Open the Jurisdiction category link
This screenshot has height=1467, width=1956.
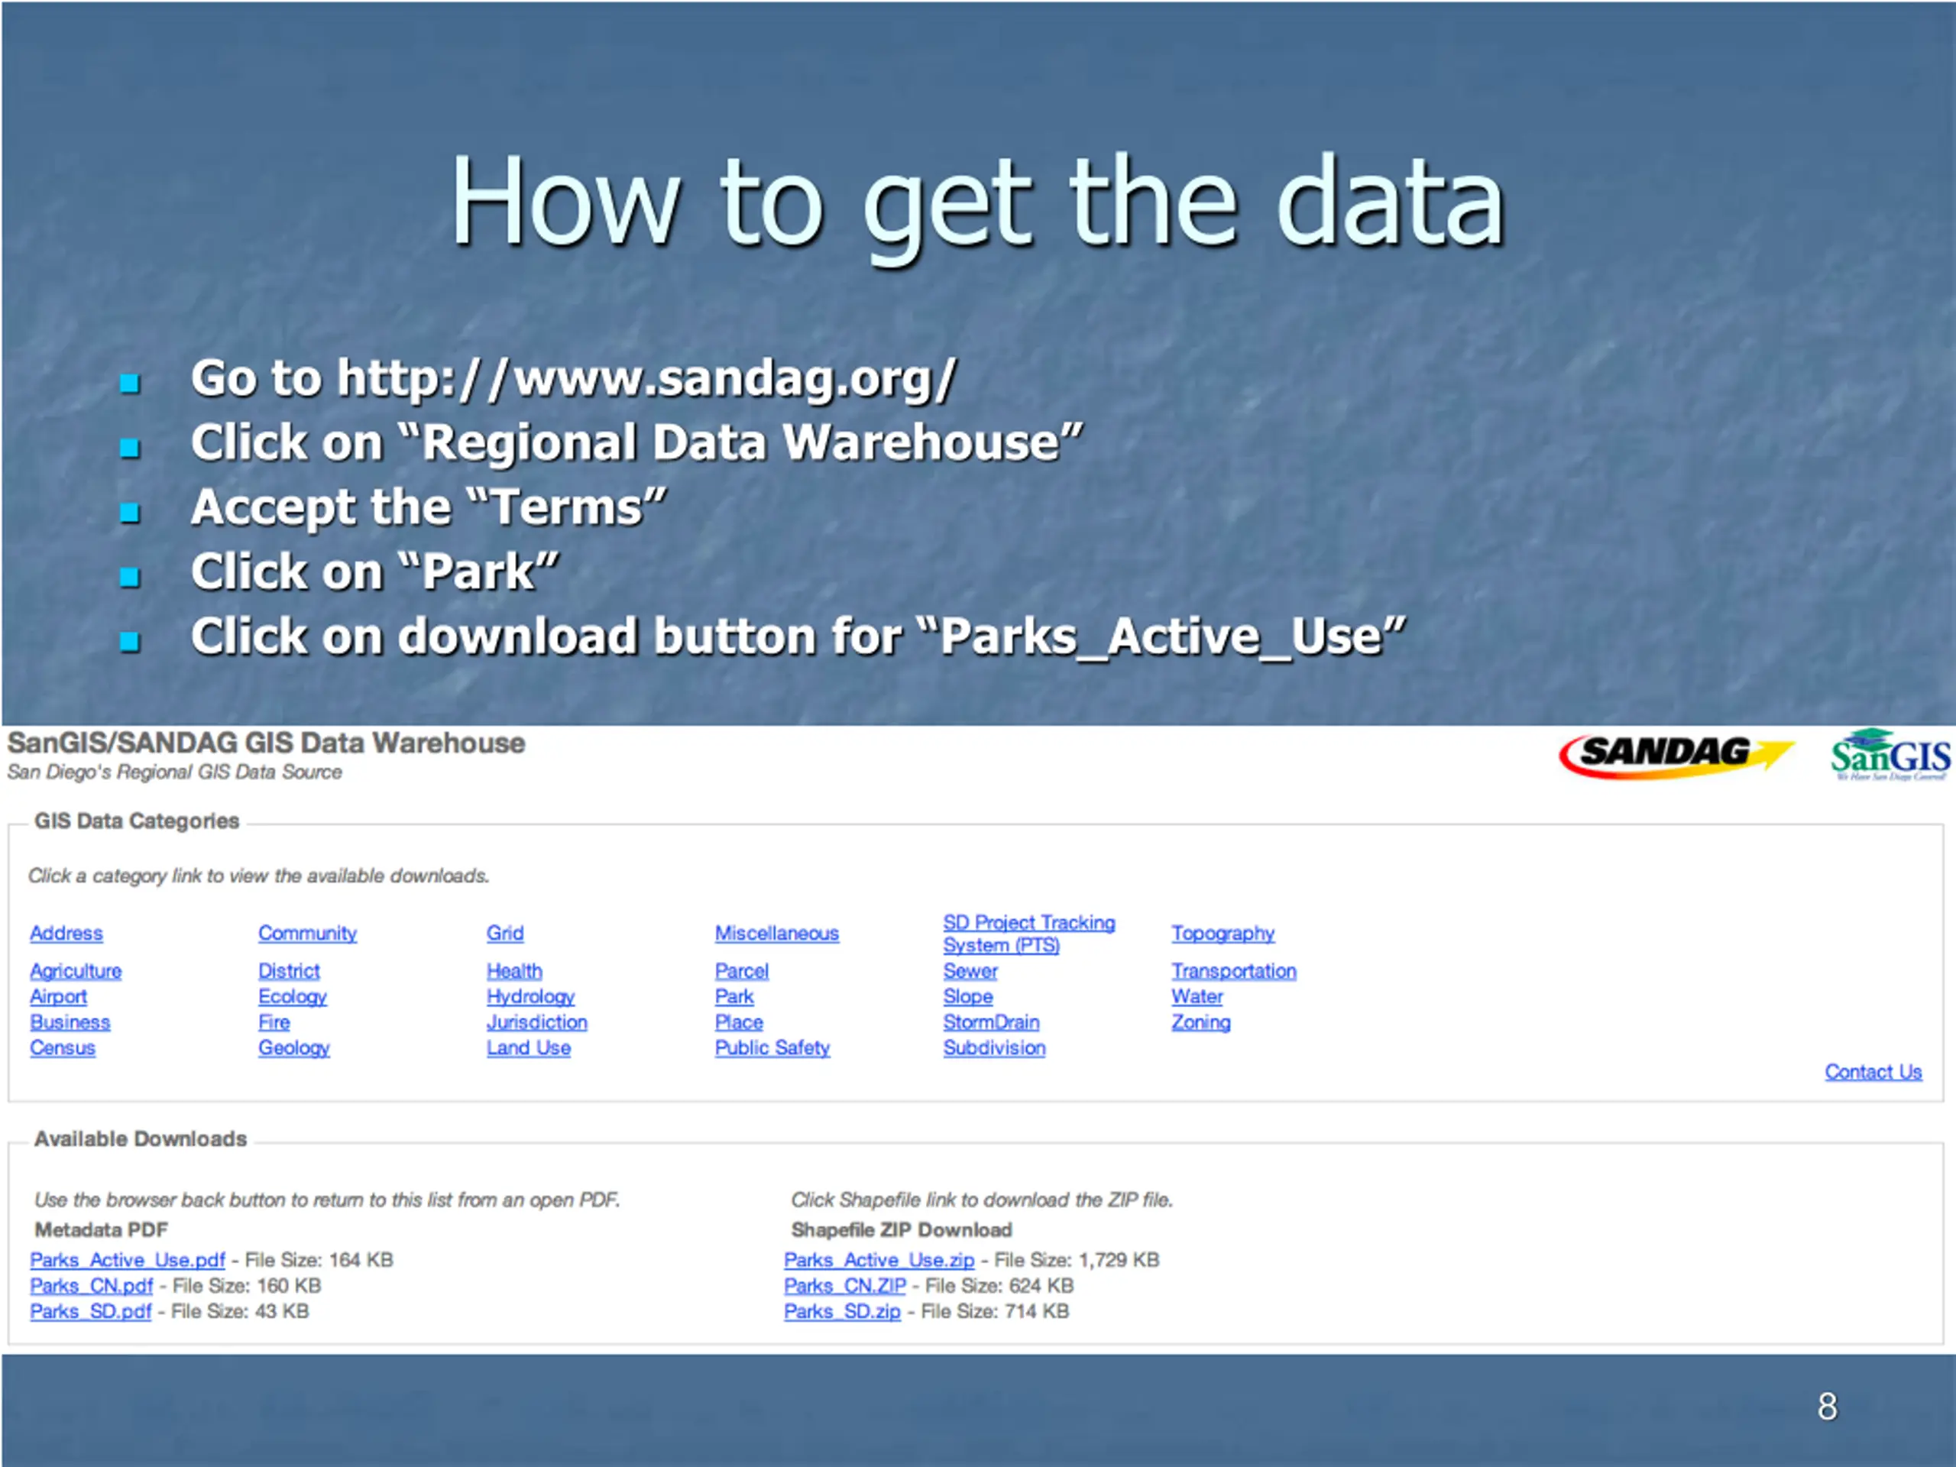click(536, 1022)
